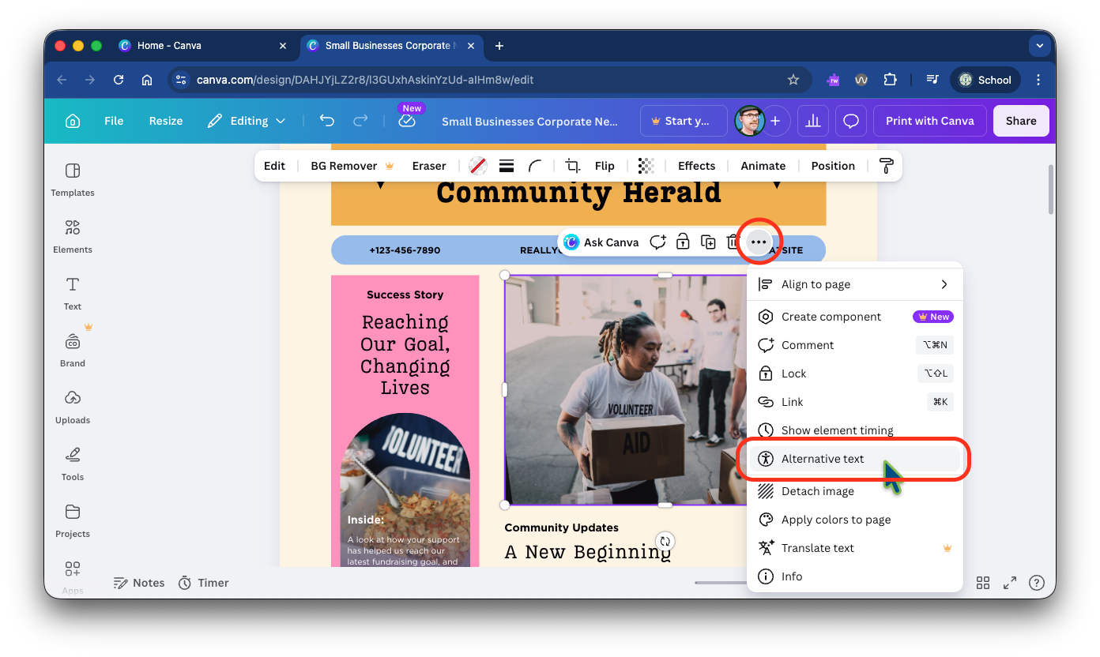Image resolution: width=1100 pixels, height=657 pixels.
Task: Select the Text tool in sidebar
Action: [x=73, y=293]
